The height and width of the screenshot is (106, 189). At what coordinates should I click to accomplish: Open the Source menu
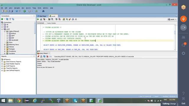[x=28, y=8]
